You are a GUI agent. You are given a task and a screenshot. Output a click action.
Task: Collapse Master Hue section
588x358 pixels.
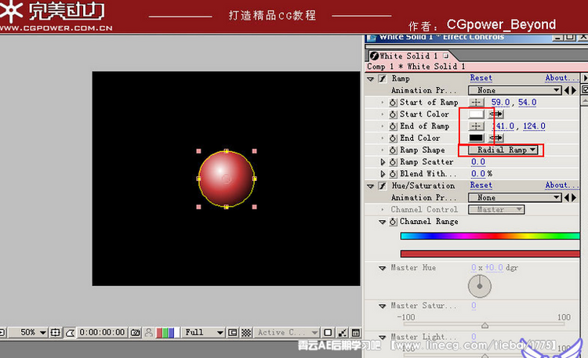382,268
